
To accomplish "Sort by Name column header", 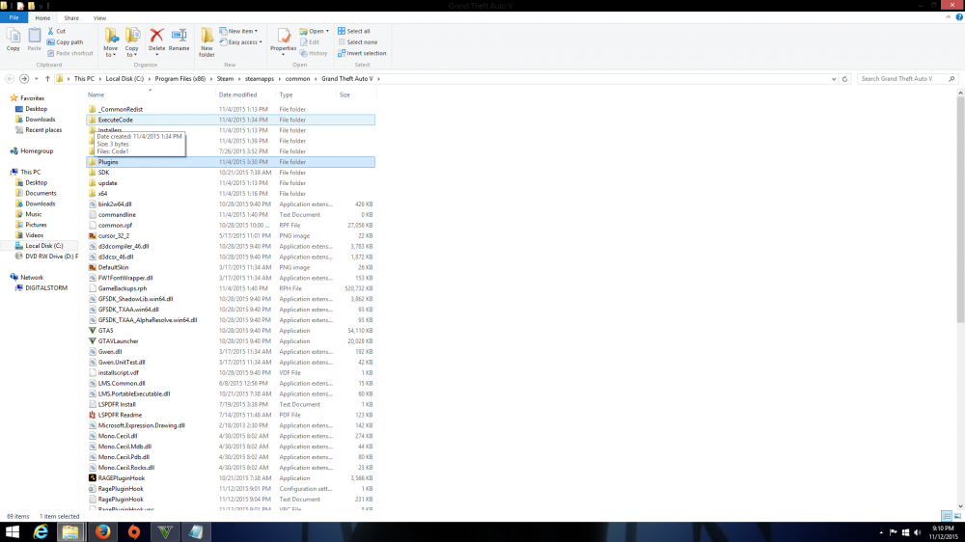I will (151, 95).
